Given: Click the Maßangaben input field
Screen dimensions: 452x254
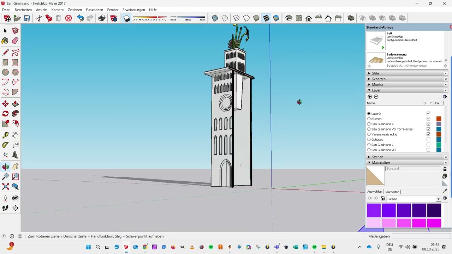Looking at the screenshot, I should point(421,236).
